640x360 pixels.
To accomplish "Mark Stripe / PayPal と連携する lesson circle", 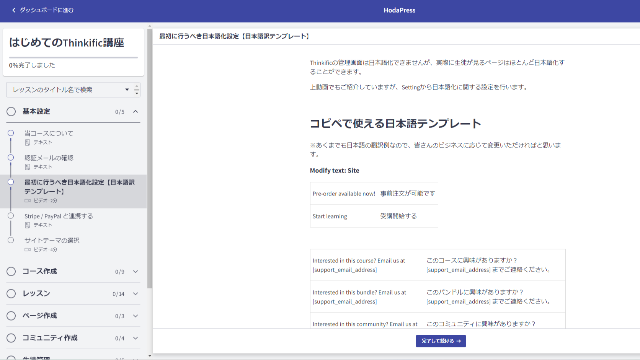I will pos(11,216).
